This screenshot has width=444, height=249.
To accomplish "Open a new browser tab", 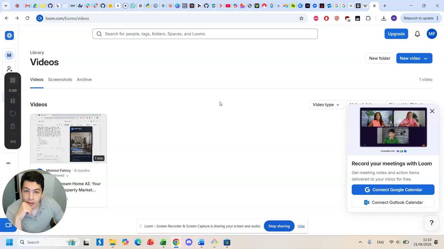I will pos(385,6).
